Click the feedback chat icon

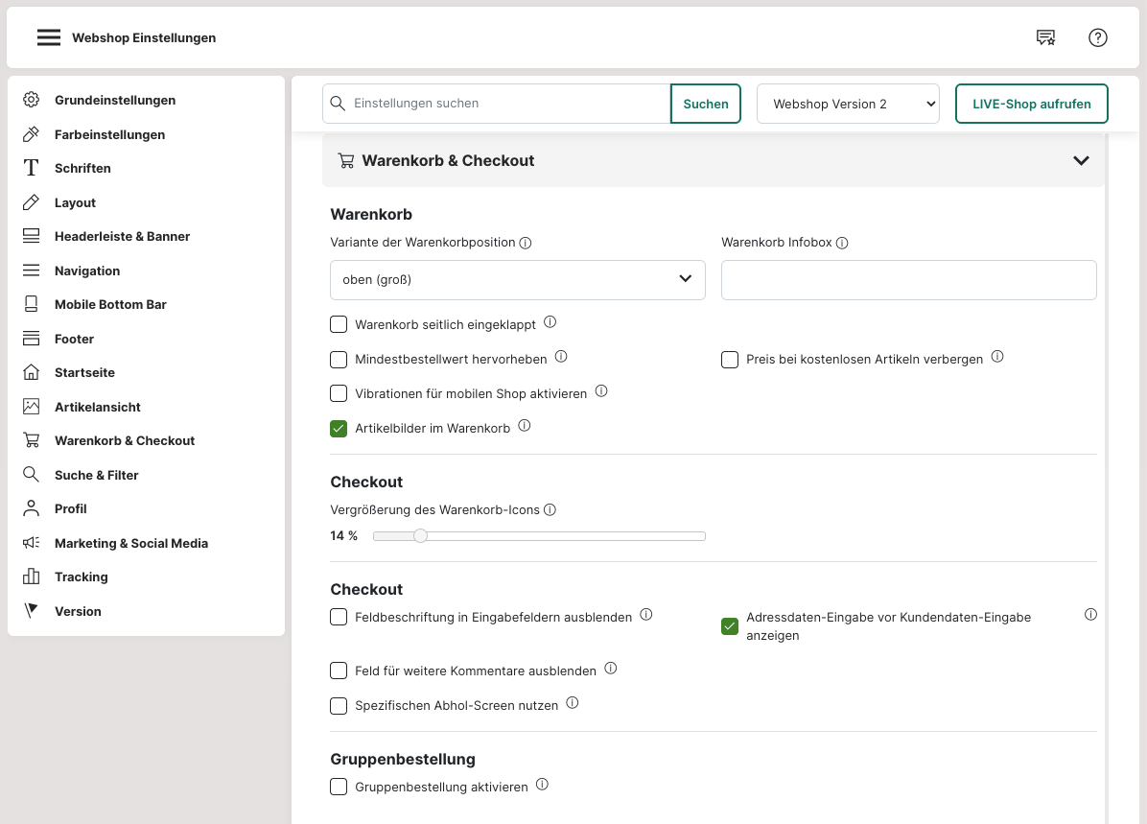(x=1045, y=37)
